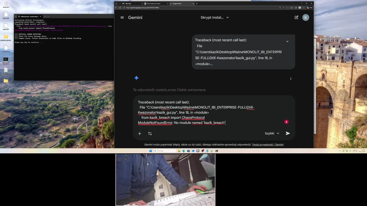Open the Windows Start menu
The image size is (367, 206).
click(x=151, y=151)
